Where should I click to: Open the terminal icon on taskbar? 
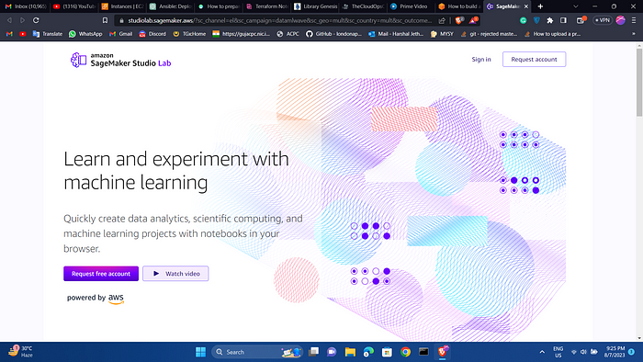[423, 352]
